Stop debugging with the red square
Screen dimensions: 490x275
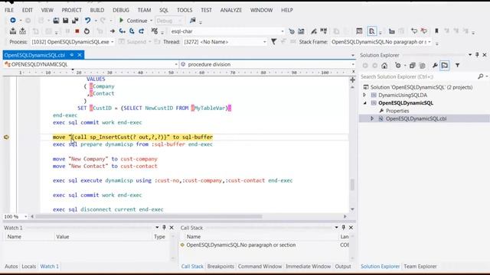click(77, 31)
